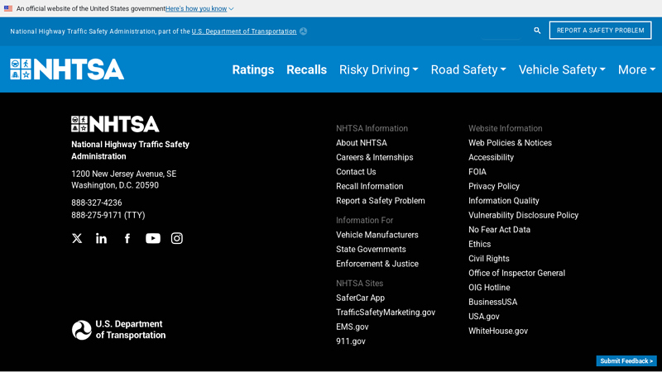Open Web Policies & Notices link

[x=510, y=143]
